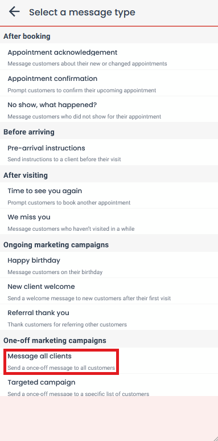Click the 'Select a message type' title
Image resolution: width=218 pixels, height=441 pixels.
pos(82,13)
